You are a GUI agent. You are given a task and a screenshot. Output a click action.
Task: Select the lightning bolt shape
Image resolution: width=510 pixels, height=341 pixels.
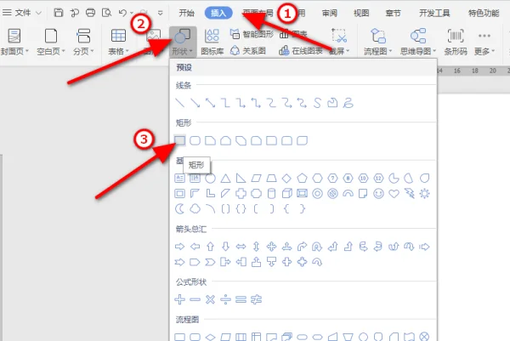(x=409, y=194)
